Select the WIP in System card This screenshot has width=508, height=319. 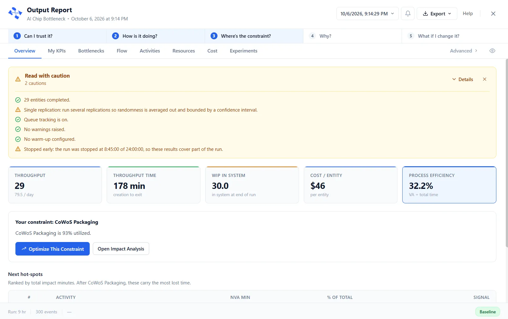(x=252, y=185)
